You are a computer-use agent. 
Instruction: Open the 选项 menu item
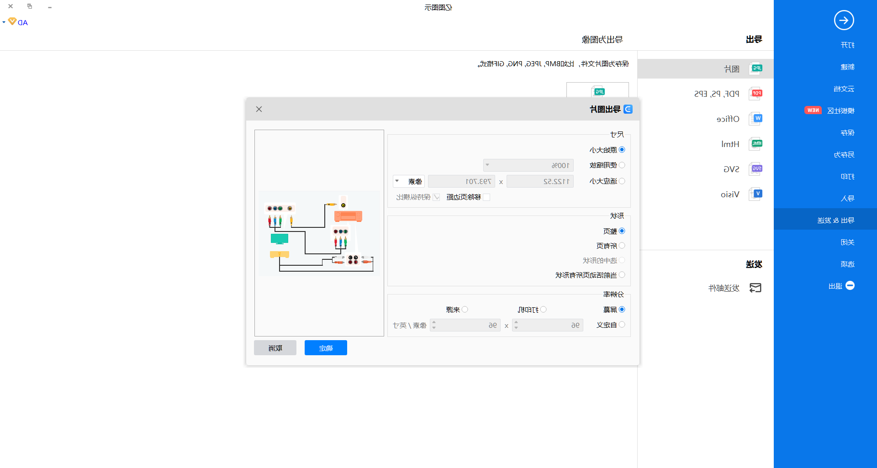coord(847,264)
